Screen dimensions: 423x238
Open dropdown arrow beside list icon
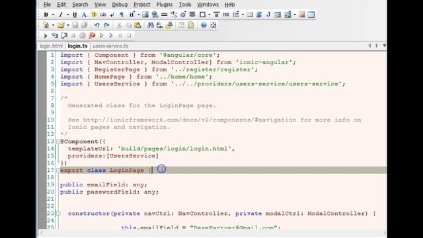pos(243,15)
